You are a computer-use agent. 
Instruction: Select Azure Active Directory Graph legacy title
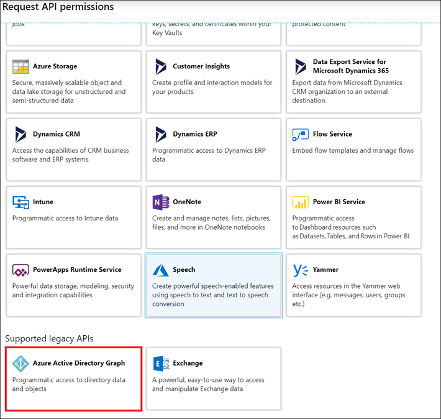tap(79, 363)
